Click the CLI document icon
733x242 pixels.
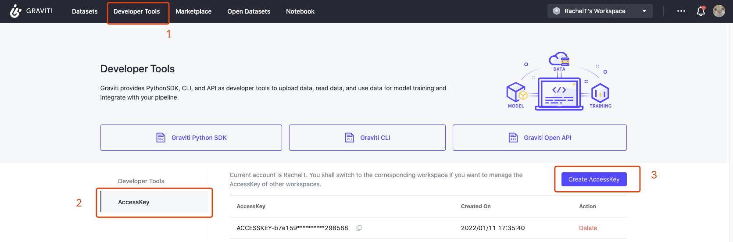pos(350,138)
